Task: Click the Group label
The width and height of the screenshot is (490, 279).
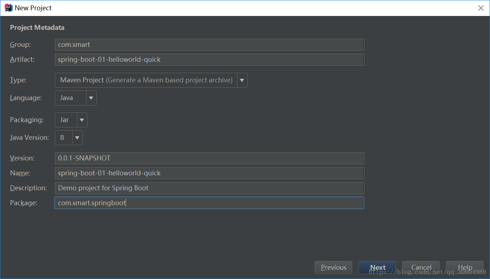Action: (20, 45)
